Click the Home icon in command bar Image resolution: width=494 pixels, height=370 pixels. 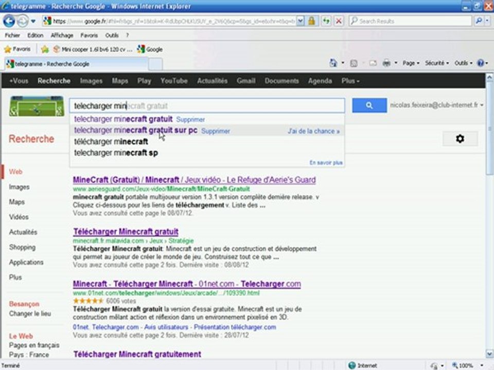click(x=333, y=63)
